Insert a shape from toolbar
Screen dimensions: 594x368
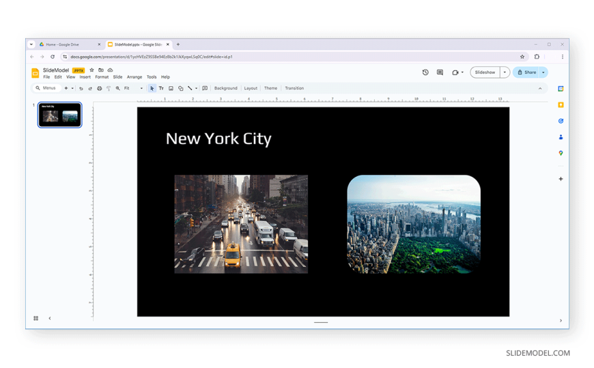(181, 88)
